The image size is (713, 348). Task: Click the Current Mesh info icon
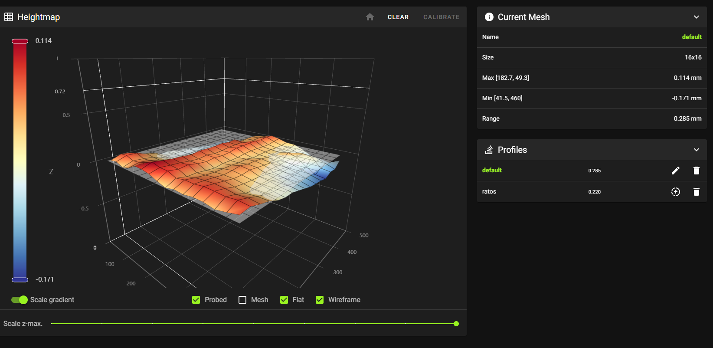[x=489, y=17]
